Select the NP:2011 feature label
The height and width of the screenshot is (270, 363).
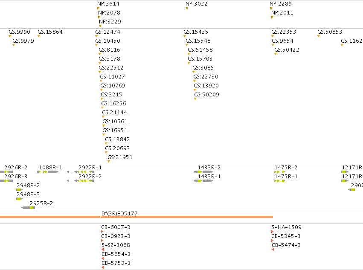click(x=282, y=13)
